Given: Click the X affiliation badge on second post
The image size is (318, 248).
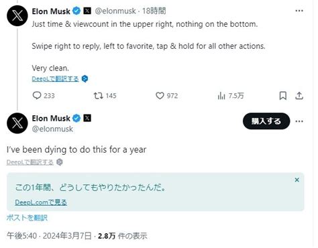Looking at the screenshot, I should point(87,118).
